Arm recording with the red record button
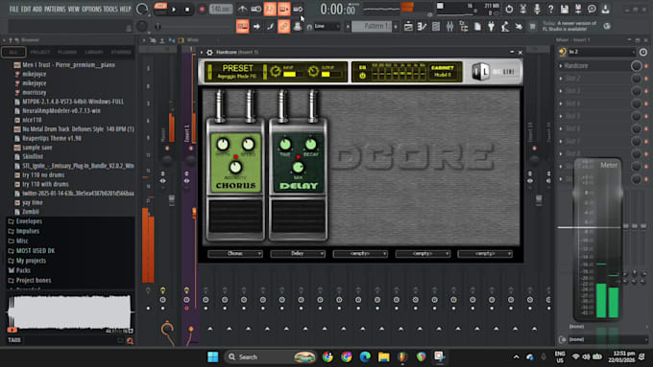Viewport: 653px width, 367px height. pyautogui.click(x=202, y=10)
